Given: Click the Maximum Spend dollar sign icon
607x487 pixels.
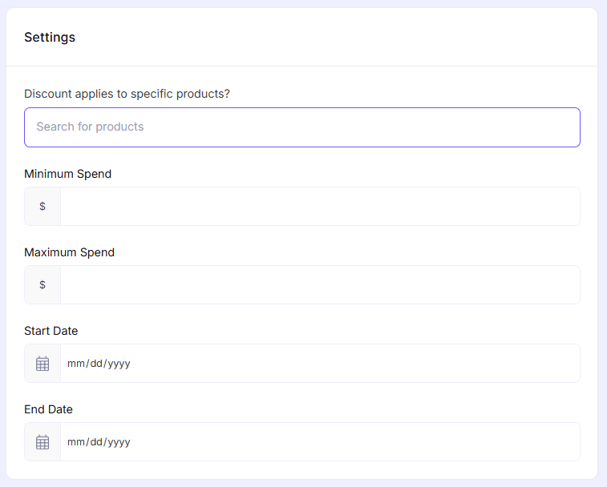Looking at the screenshot, I should (x=42, y=285).
